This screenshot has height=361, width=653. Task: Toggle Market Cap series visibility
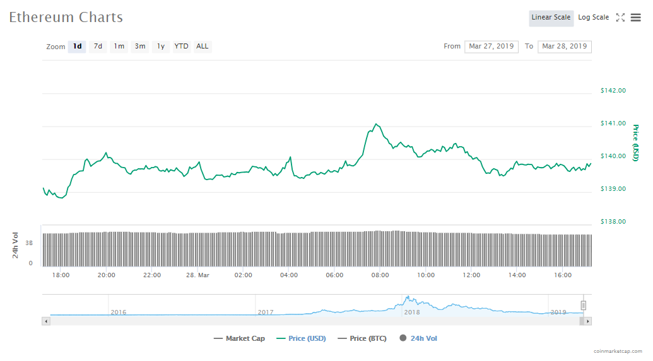(240, 338)
